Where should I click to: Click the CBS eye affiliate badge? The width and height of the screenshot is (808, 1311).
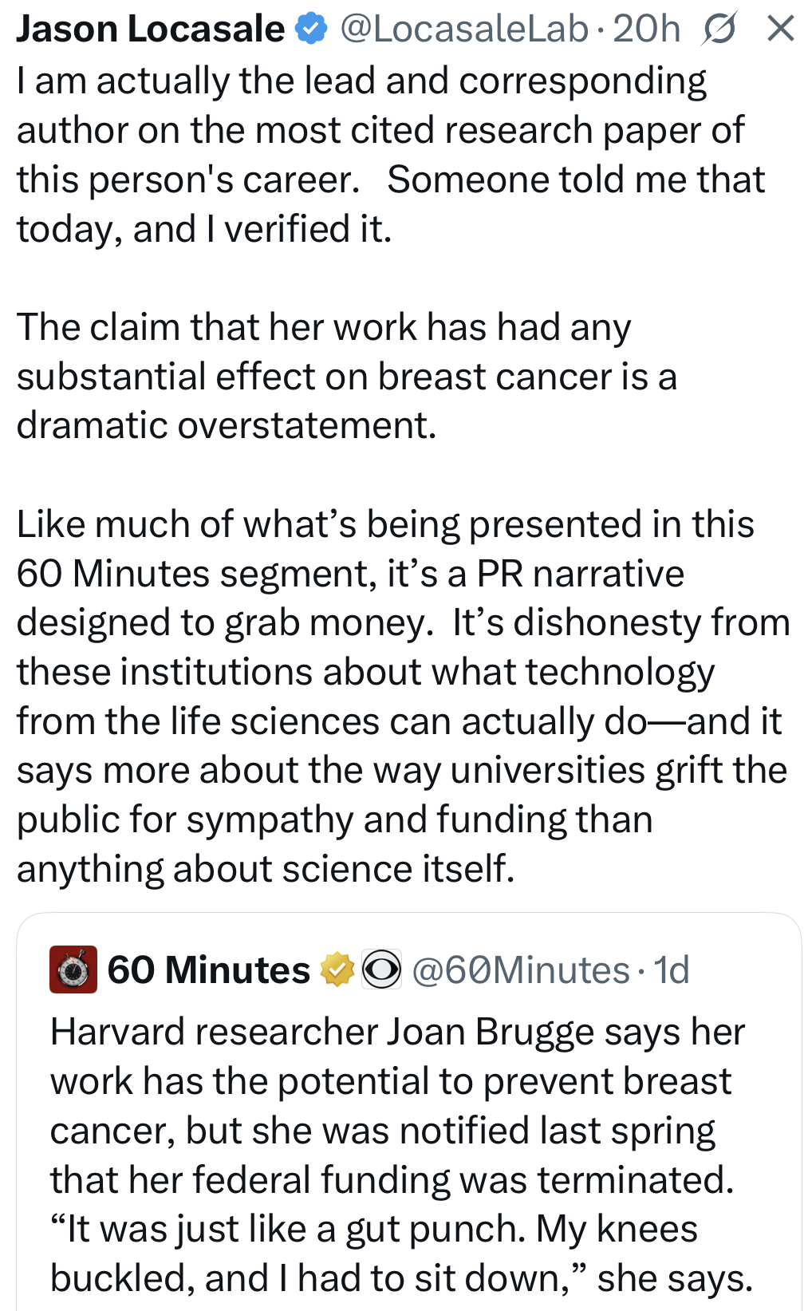pos(382,969)
